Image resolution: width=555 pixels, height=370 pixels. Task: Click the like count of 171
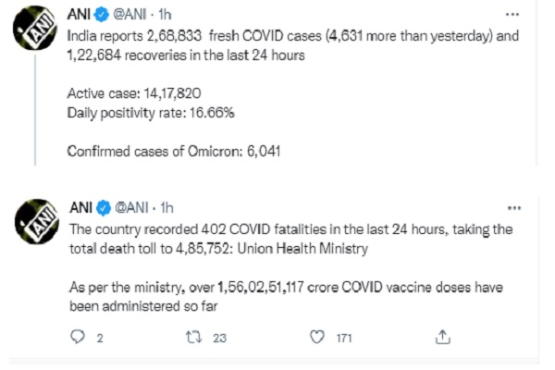(x=344, y=339)
